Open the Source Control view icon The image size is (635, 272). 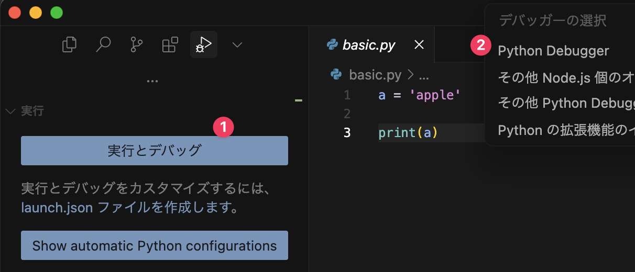pyautogui.click(x=136, y=44)
